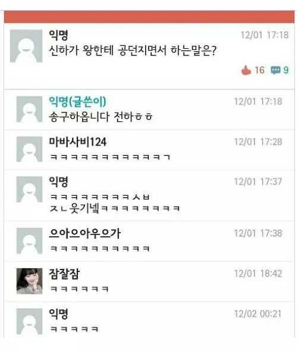Image resolution: width=298 pixels, height=351 pixels.
Task: Click the comment count 9
Action: tap(286, 70)
